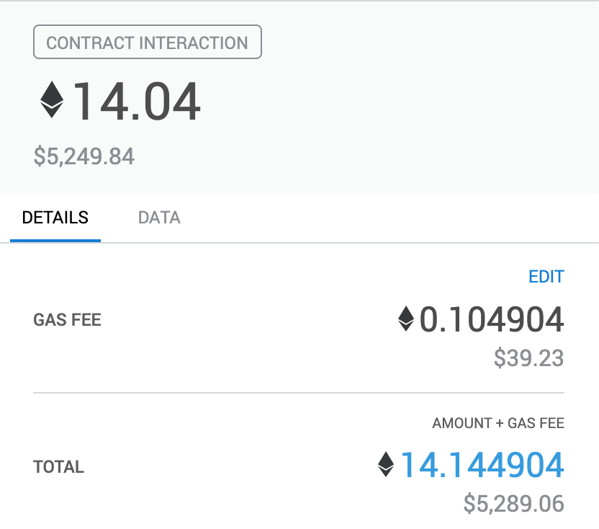Select the DETAILS tab

pyautogui.click(x=55, y=218)
